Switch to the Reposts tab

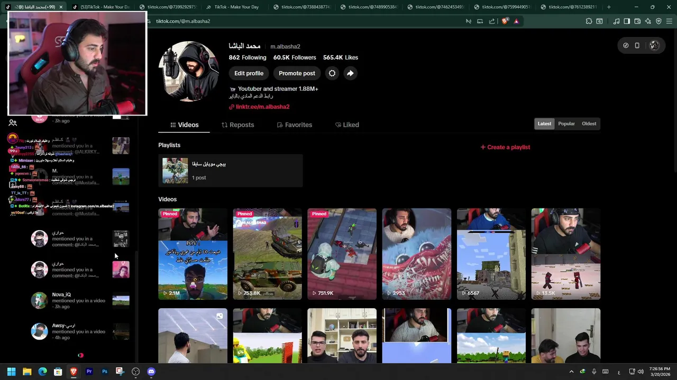[x=237, y=125]
